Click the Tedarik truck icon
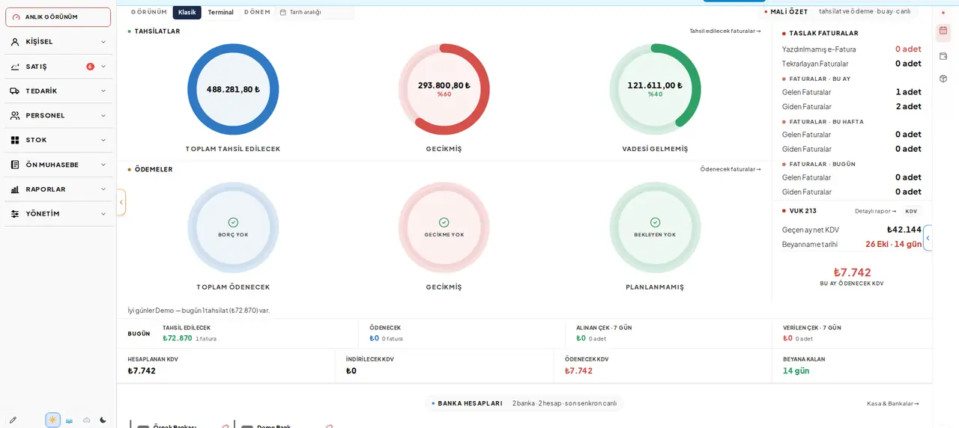 pyautogui.click(x=15, y=91)
